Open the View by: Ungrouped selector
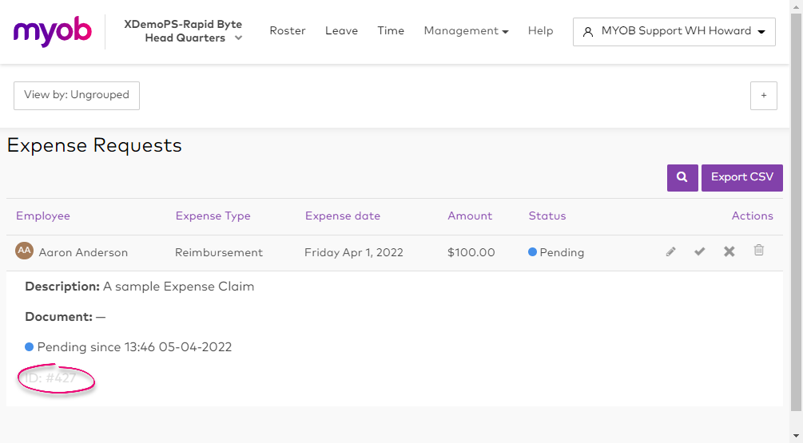This screenshot has width=803, height=443. tap(77, 95)
